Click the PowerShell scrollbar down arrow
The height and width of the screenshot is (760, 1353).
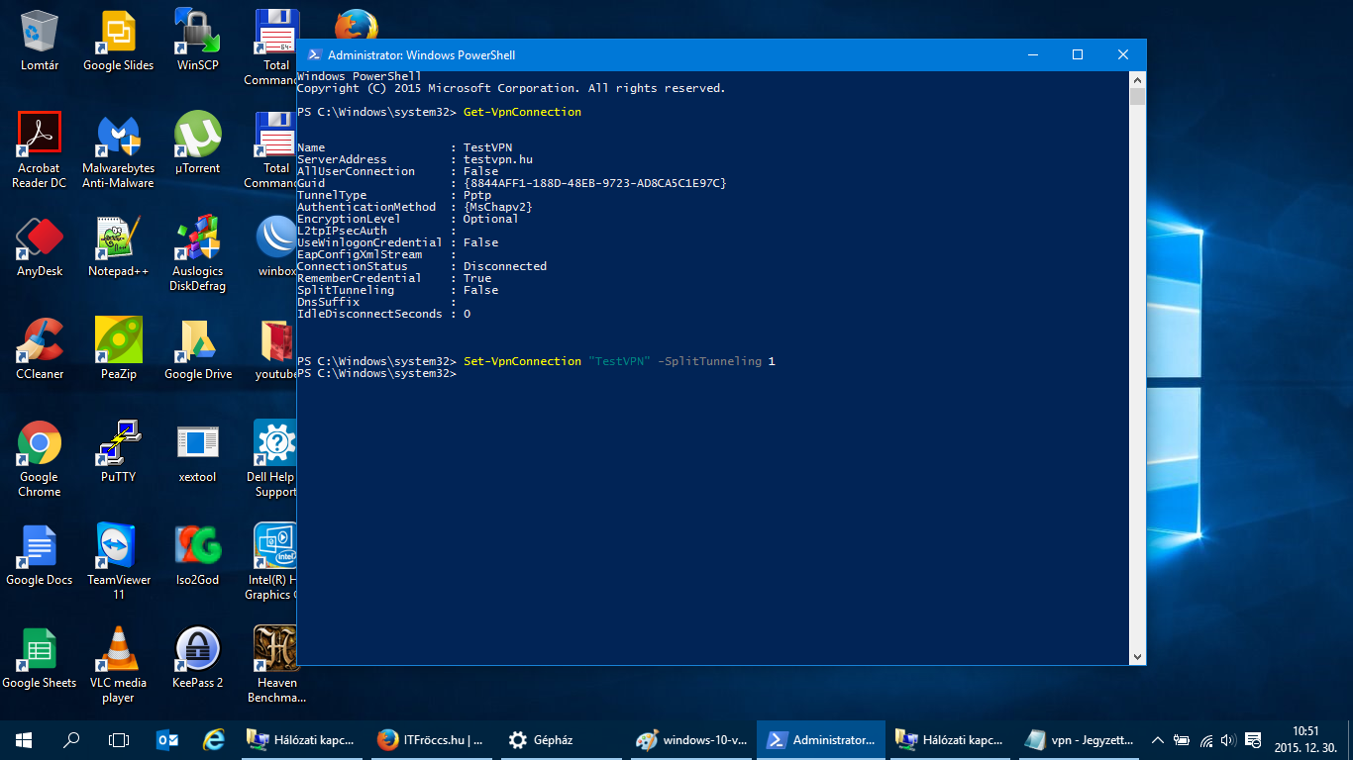[1138, 657]
